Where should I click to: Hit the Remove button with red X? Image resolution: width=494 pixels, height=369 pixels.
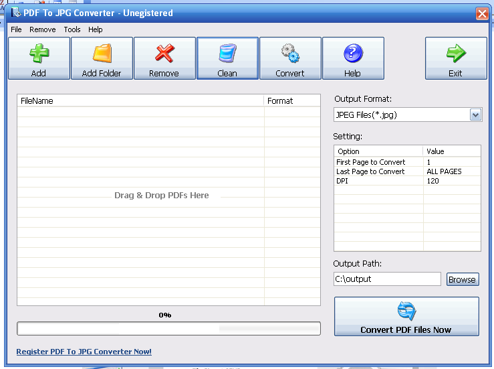pos(164,58)
